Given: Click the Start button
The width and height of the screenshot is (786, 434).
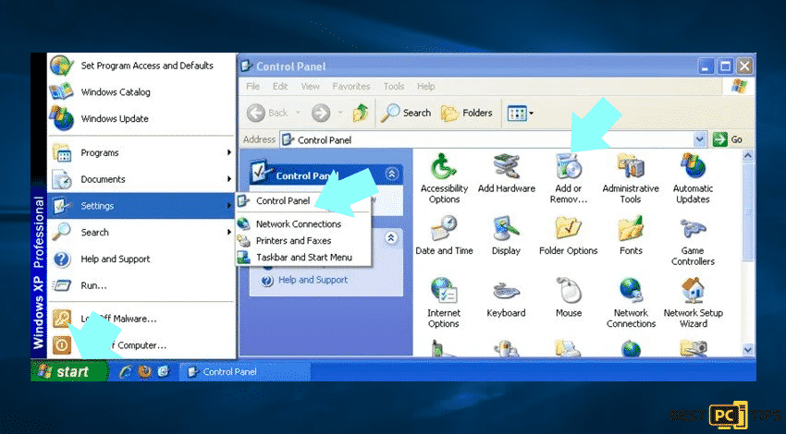Looking at the screenshot, I should coord(69,371).
